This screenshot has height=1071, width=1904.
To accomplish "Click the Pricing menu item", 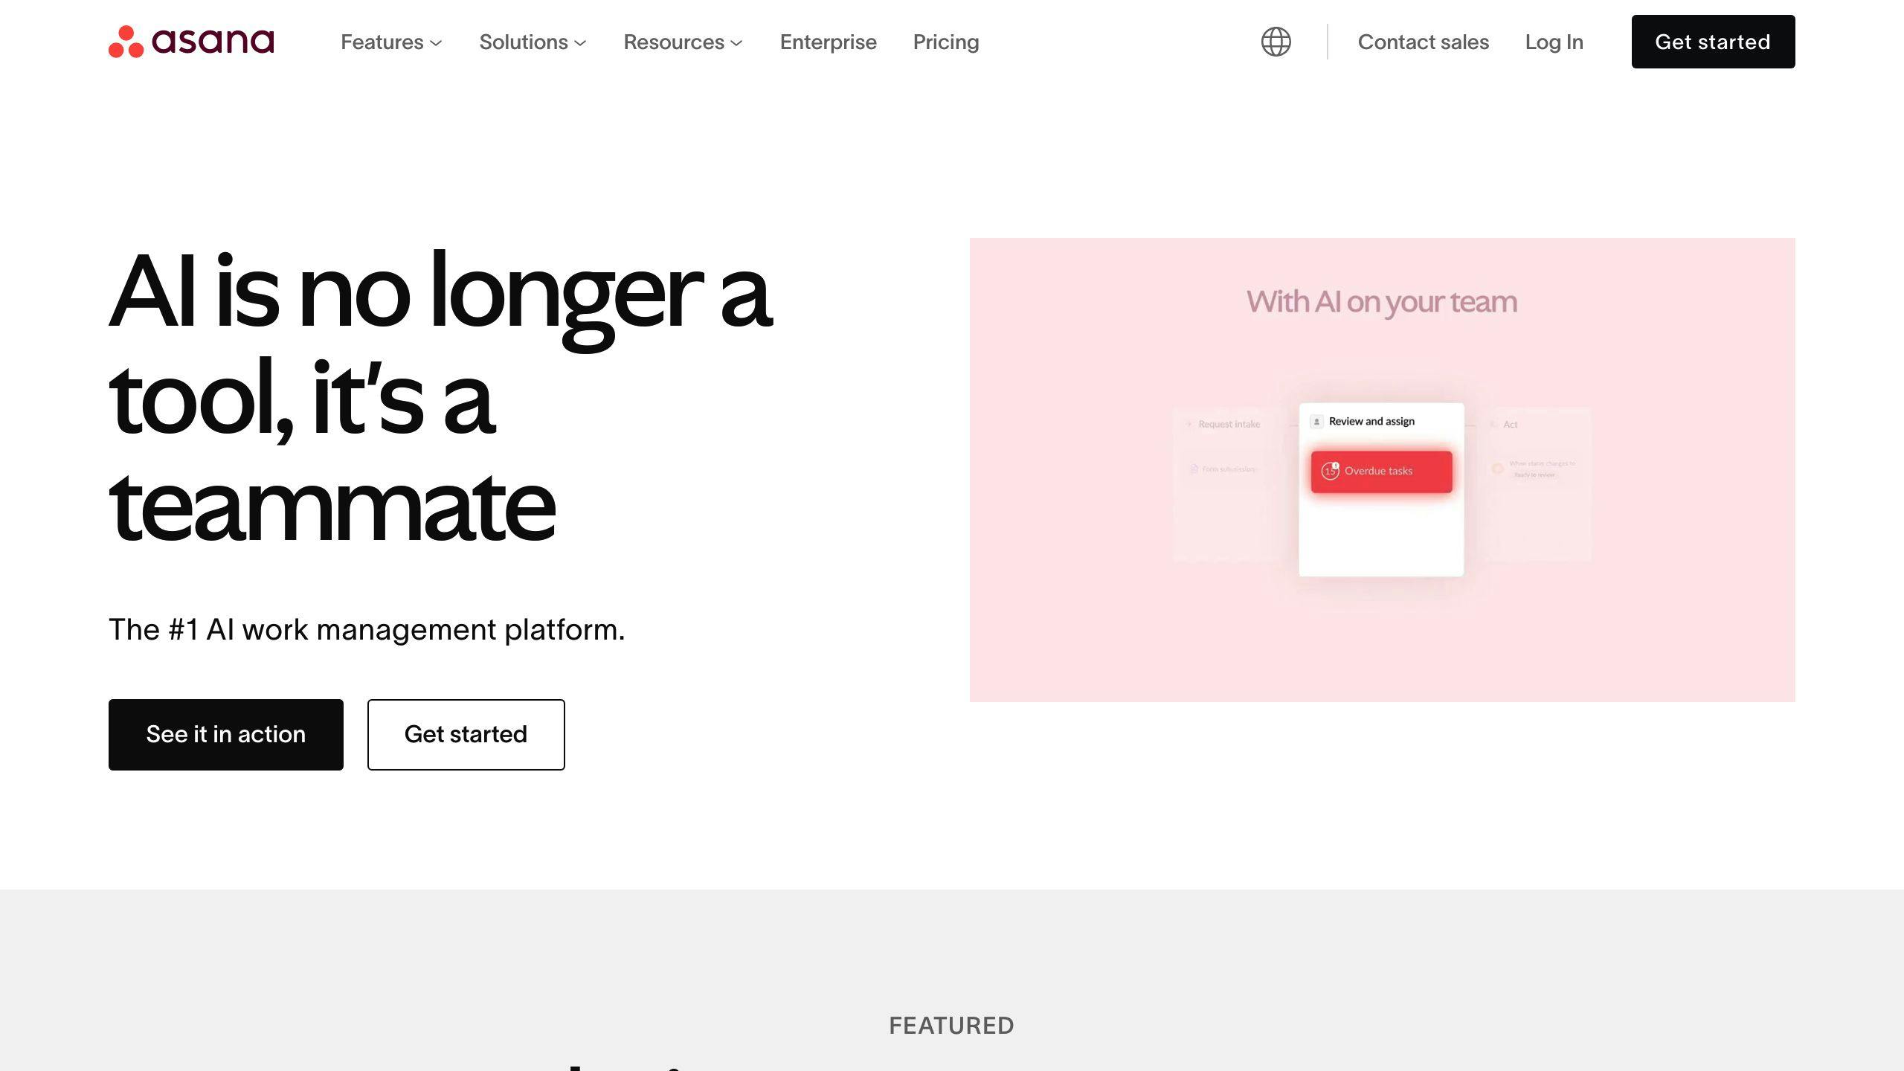I will [x=945, y=42].
